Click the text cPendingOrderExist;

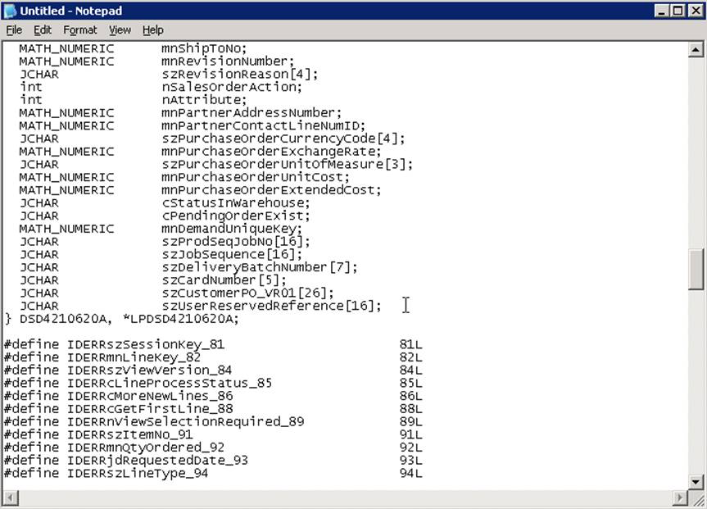point(236,216)
